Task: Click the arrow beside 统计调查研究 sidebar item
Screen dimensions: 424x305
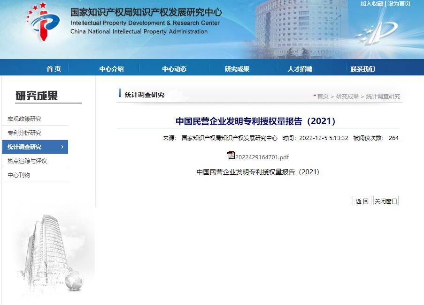Action: tap(62, 147)
